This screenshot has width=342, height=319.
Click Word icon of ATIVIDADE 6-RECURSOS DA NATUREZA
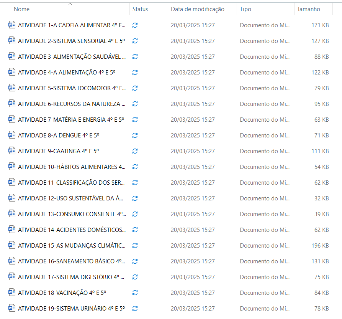pos(12,103)
